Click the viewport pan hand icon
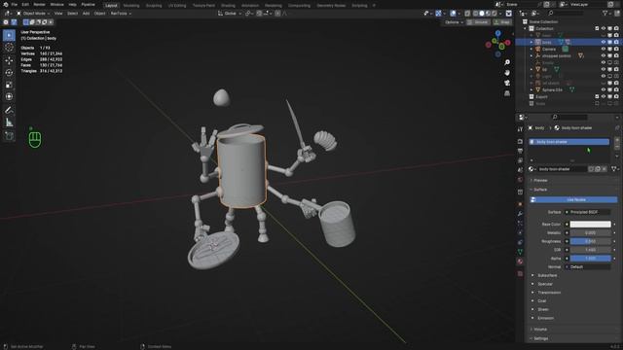 point(507,73)
